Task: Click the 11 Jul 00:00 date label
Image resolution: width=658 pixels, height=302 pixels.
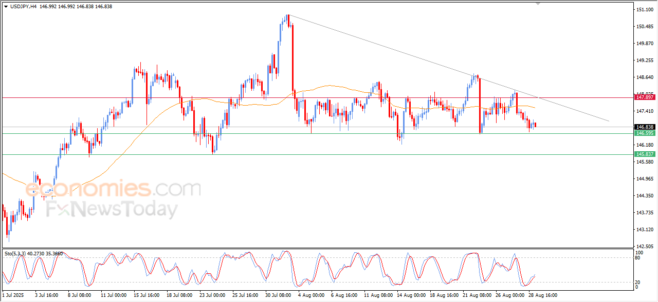Action: 114,295
